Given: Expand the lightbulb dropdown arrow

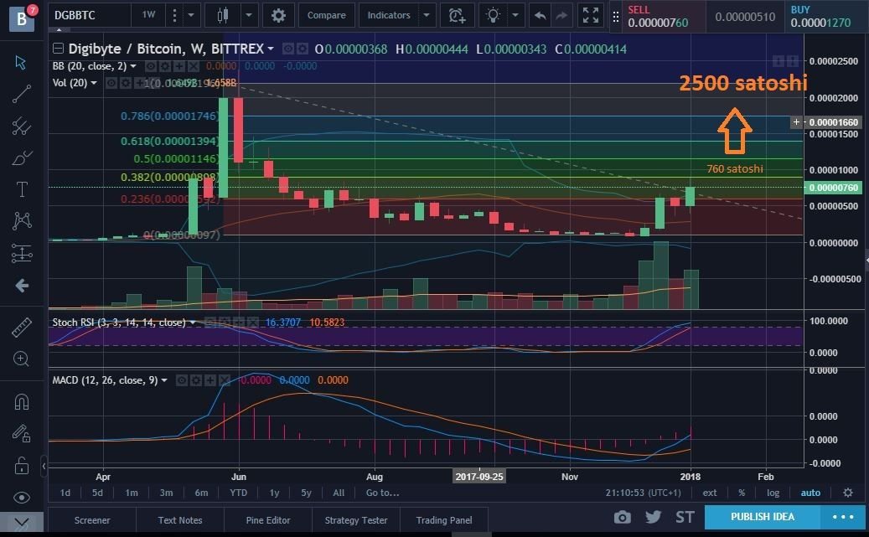Looking at the screenshot, I should tap(515, 16).
